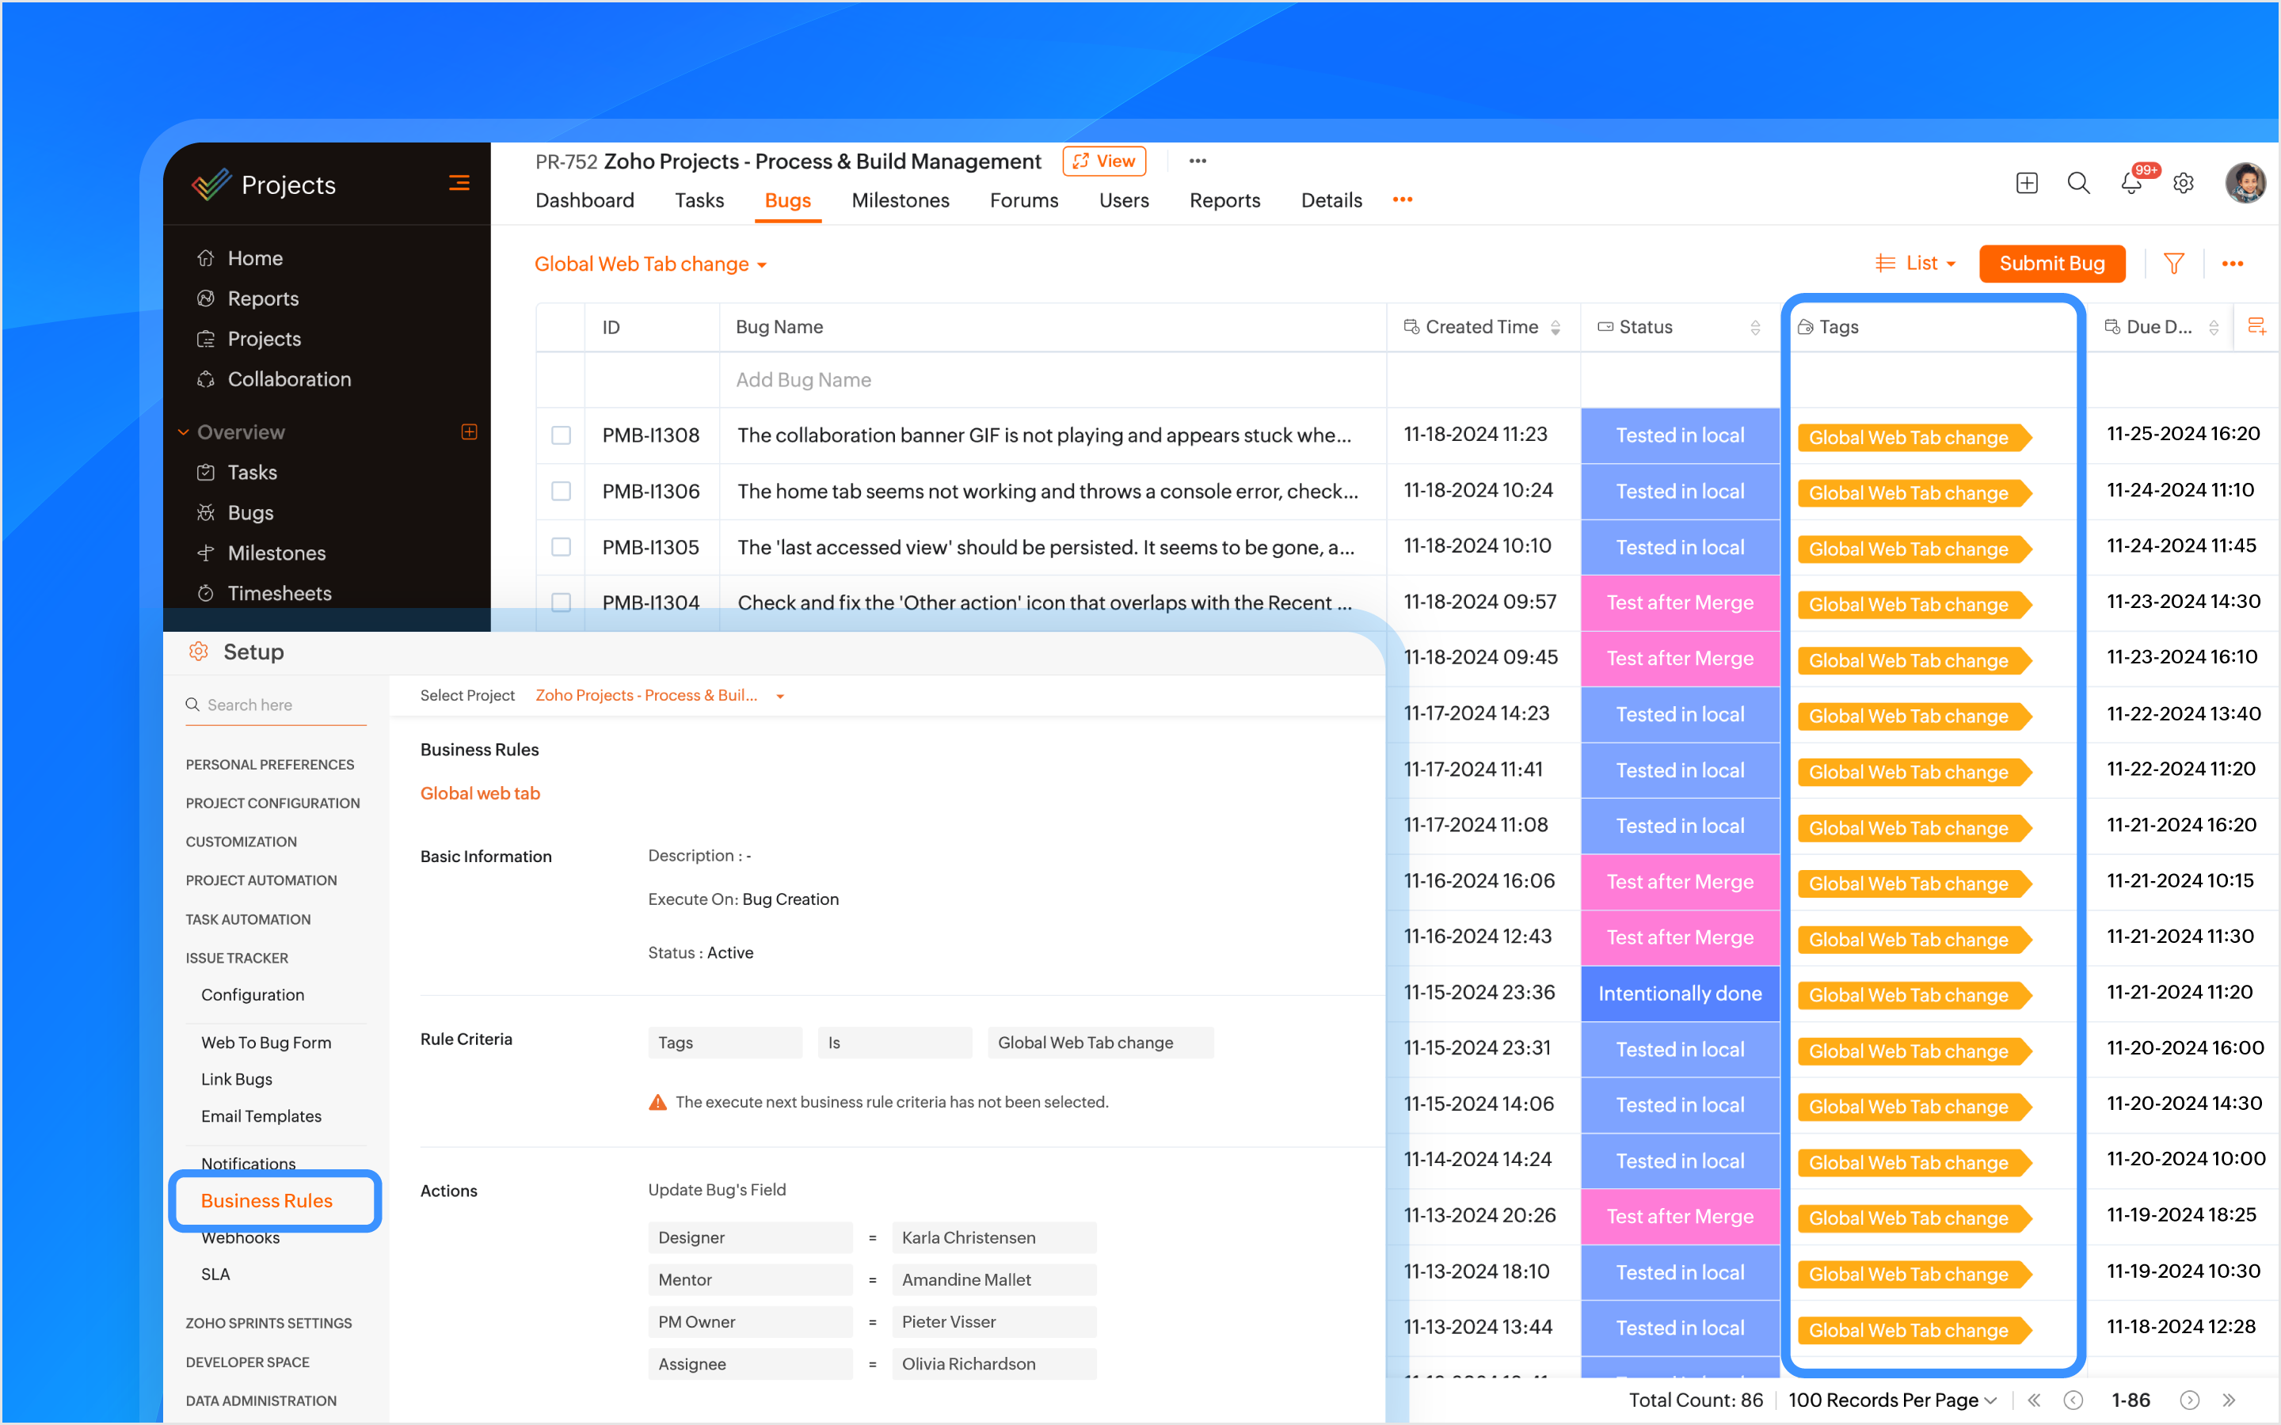
Task: Switch to the Milestones tab
Action: 901,199
